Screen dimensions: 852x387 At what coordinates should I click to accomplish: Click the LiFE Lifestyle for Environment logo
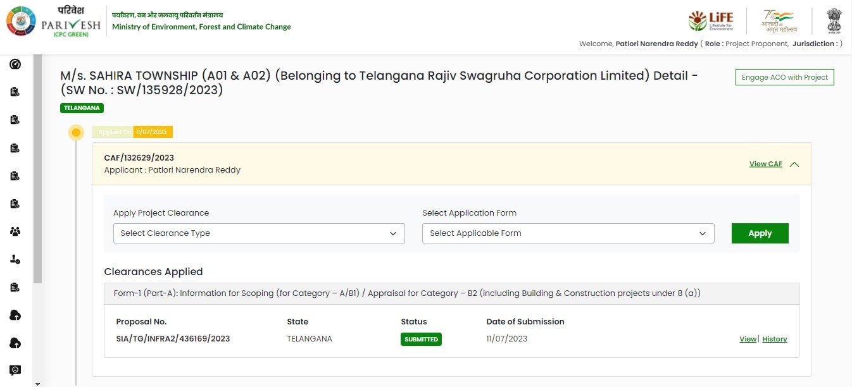(x=711, y=21)
